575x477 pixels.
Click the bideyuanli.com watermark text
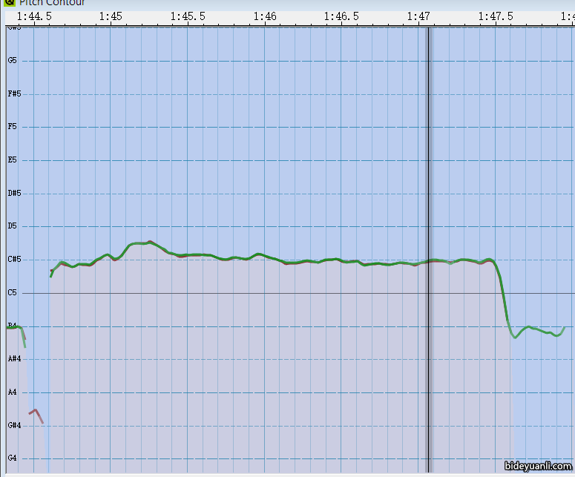[538, 467]
